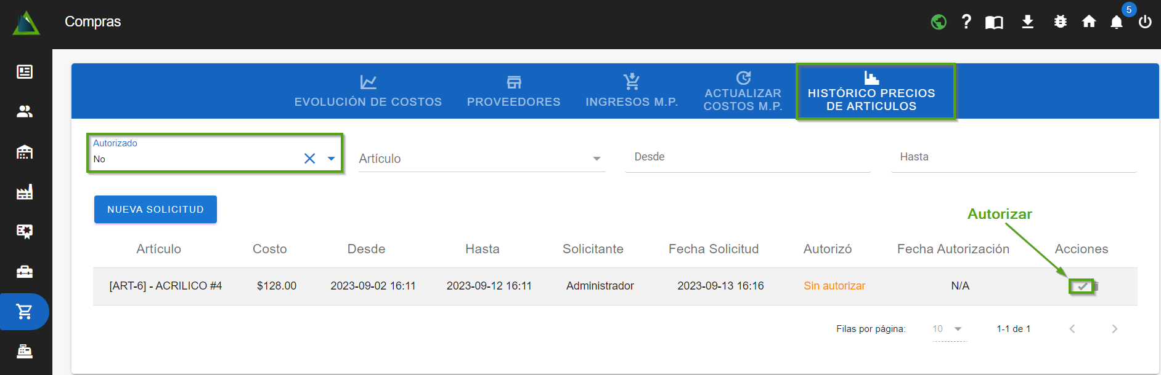This screenshot has width=1161, height=375.
Task: Authorize the ACRILICO #4 price request
Action: pyautogui.click(x=1082, y=286)
